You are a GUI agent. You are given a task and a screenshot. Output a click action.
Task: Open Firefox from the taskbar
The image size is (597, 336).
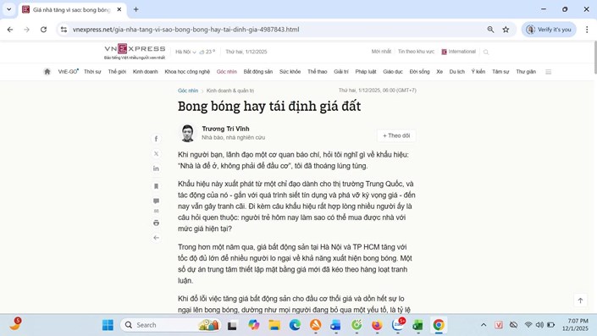click(377, 325)
